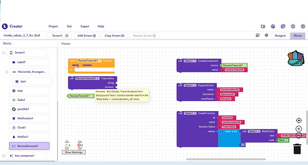Viewport: 308px width, 165px height.
Task: Select the Notification1 component
Action: click(29, 118)
